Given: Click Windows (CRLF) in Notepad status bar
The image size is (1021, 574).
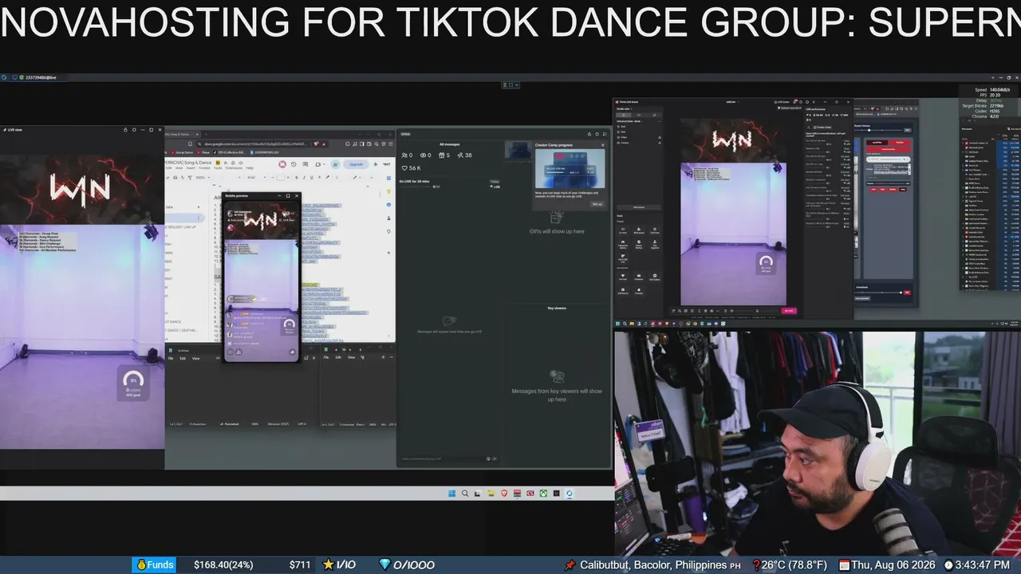Looking at the screenshot, I should (x=278, y=424).
